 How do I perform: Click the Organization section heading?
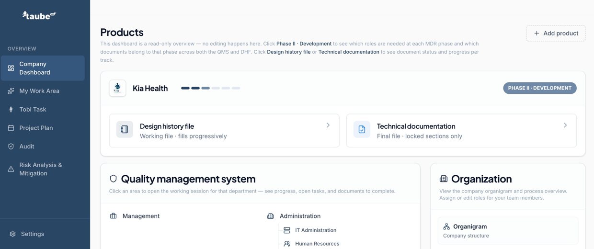click(481, 179)
